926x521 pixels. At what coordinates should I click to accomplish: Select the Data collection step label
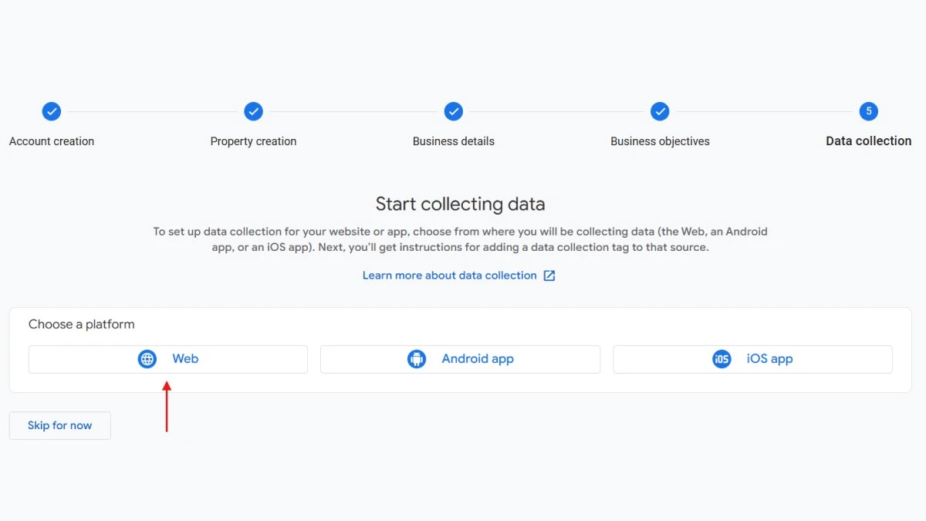(x=868, y=141)
